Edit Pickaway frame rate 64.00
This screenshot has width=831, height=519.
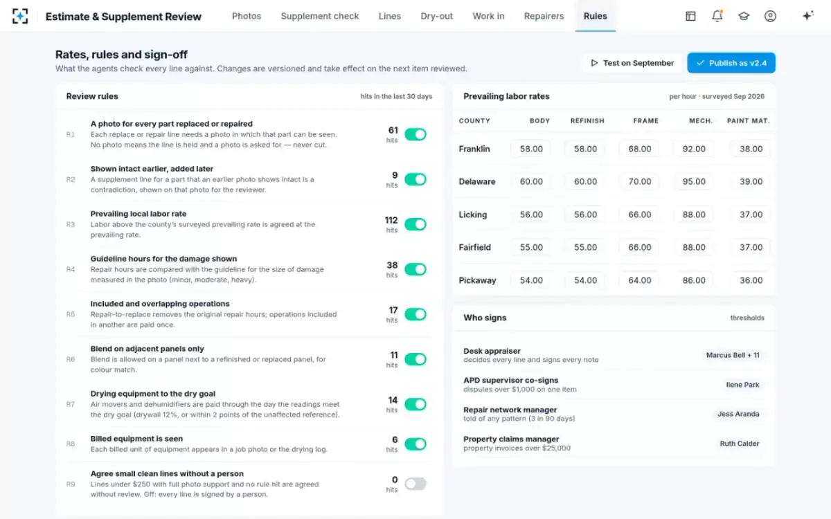click(x=640, y=280)
